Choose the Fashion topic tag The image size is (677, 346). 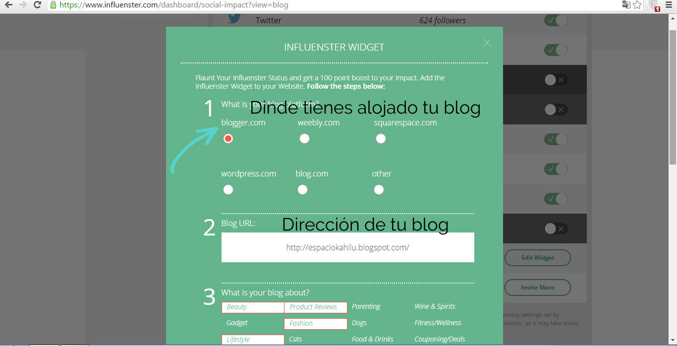click(316, 324)
